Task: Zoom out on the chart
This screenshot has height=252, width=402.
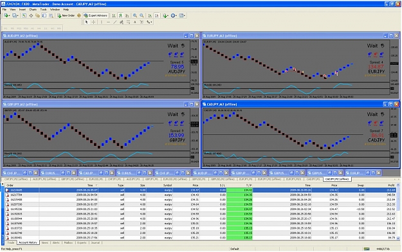Action: (142, 15)
